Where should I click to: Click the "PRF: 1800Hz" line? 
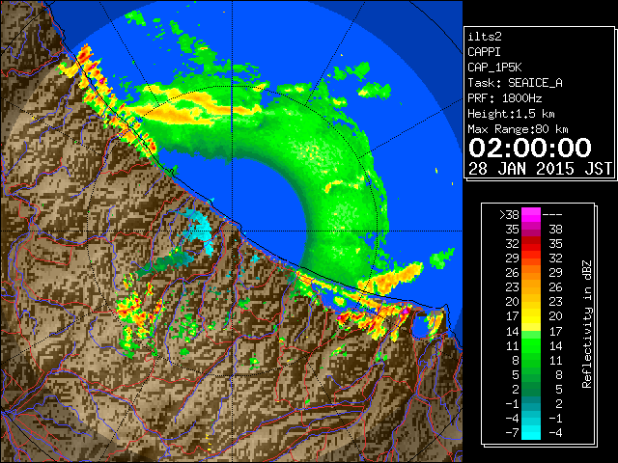click(x=505, y=98)
